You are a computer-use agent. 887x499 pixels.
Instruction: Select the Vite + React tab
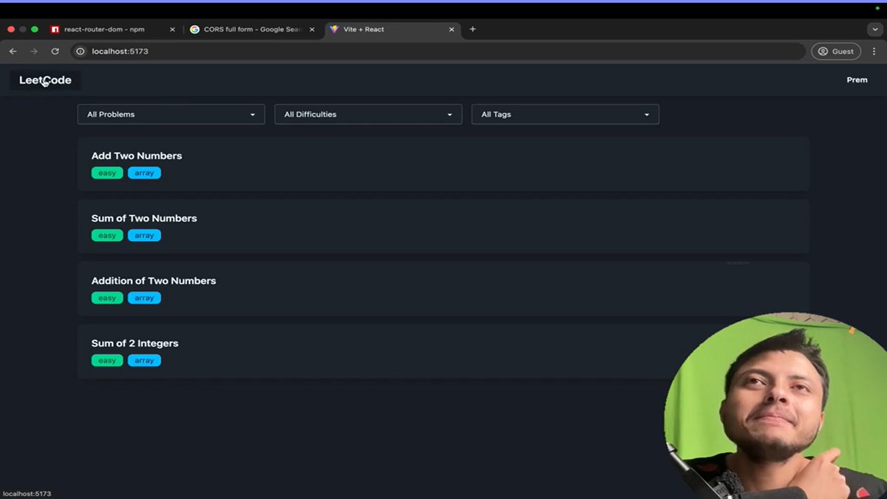393,30
